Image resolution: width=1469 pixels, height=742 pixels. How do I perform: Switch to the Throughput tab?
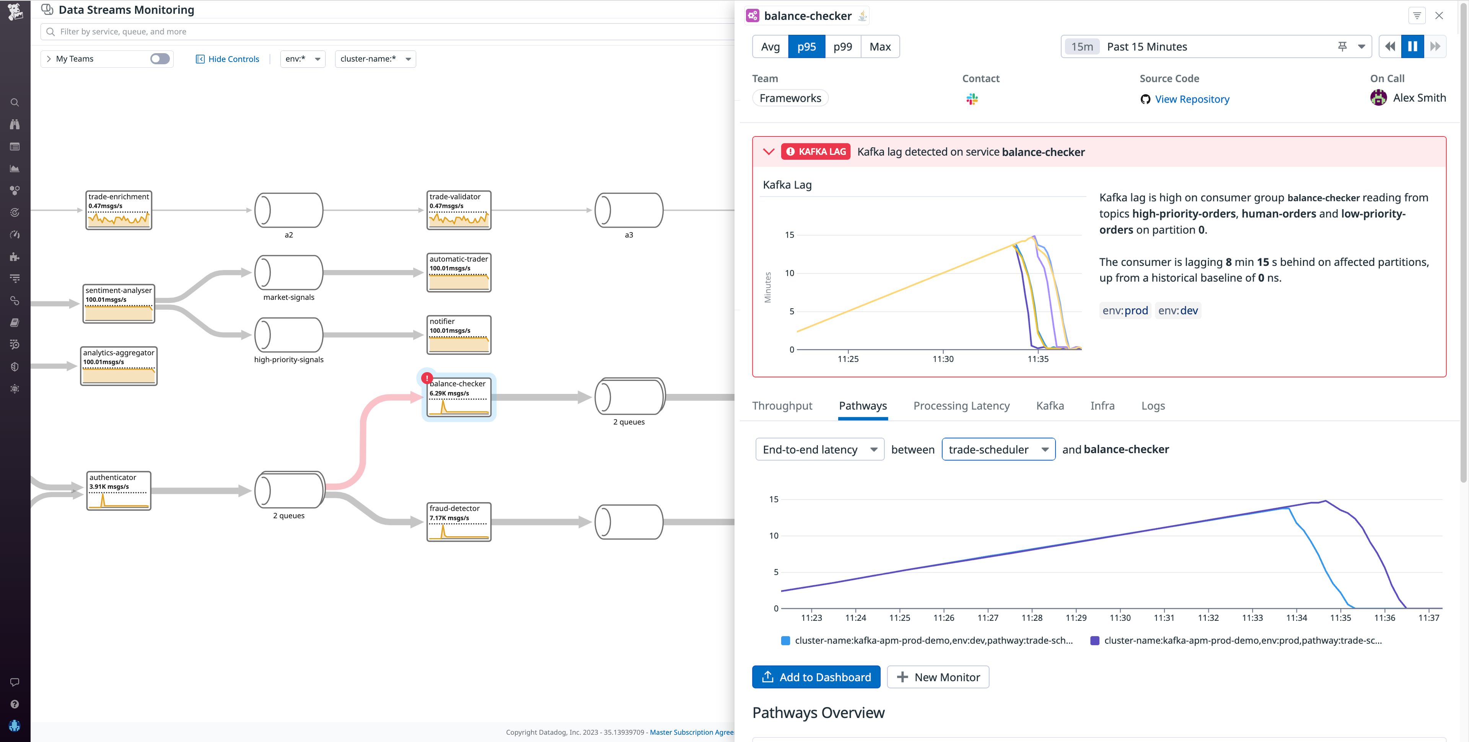782,405
